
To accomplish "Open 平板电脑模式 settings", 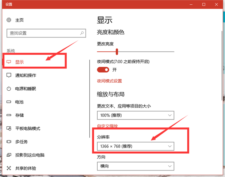I will click(x=28, y=129).
